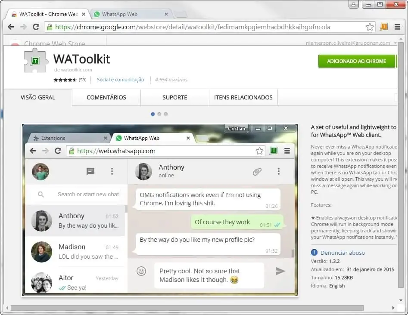This screenshot has width=408, height=315.
Task: Open the WAToolkit extension icon in toolbar
Action: tap(384, 27)
